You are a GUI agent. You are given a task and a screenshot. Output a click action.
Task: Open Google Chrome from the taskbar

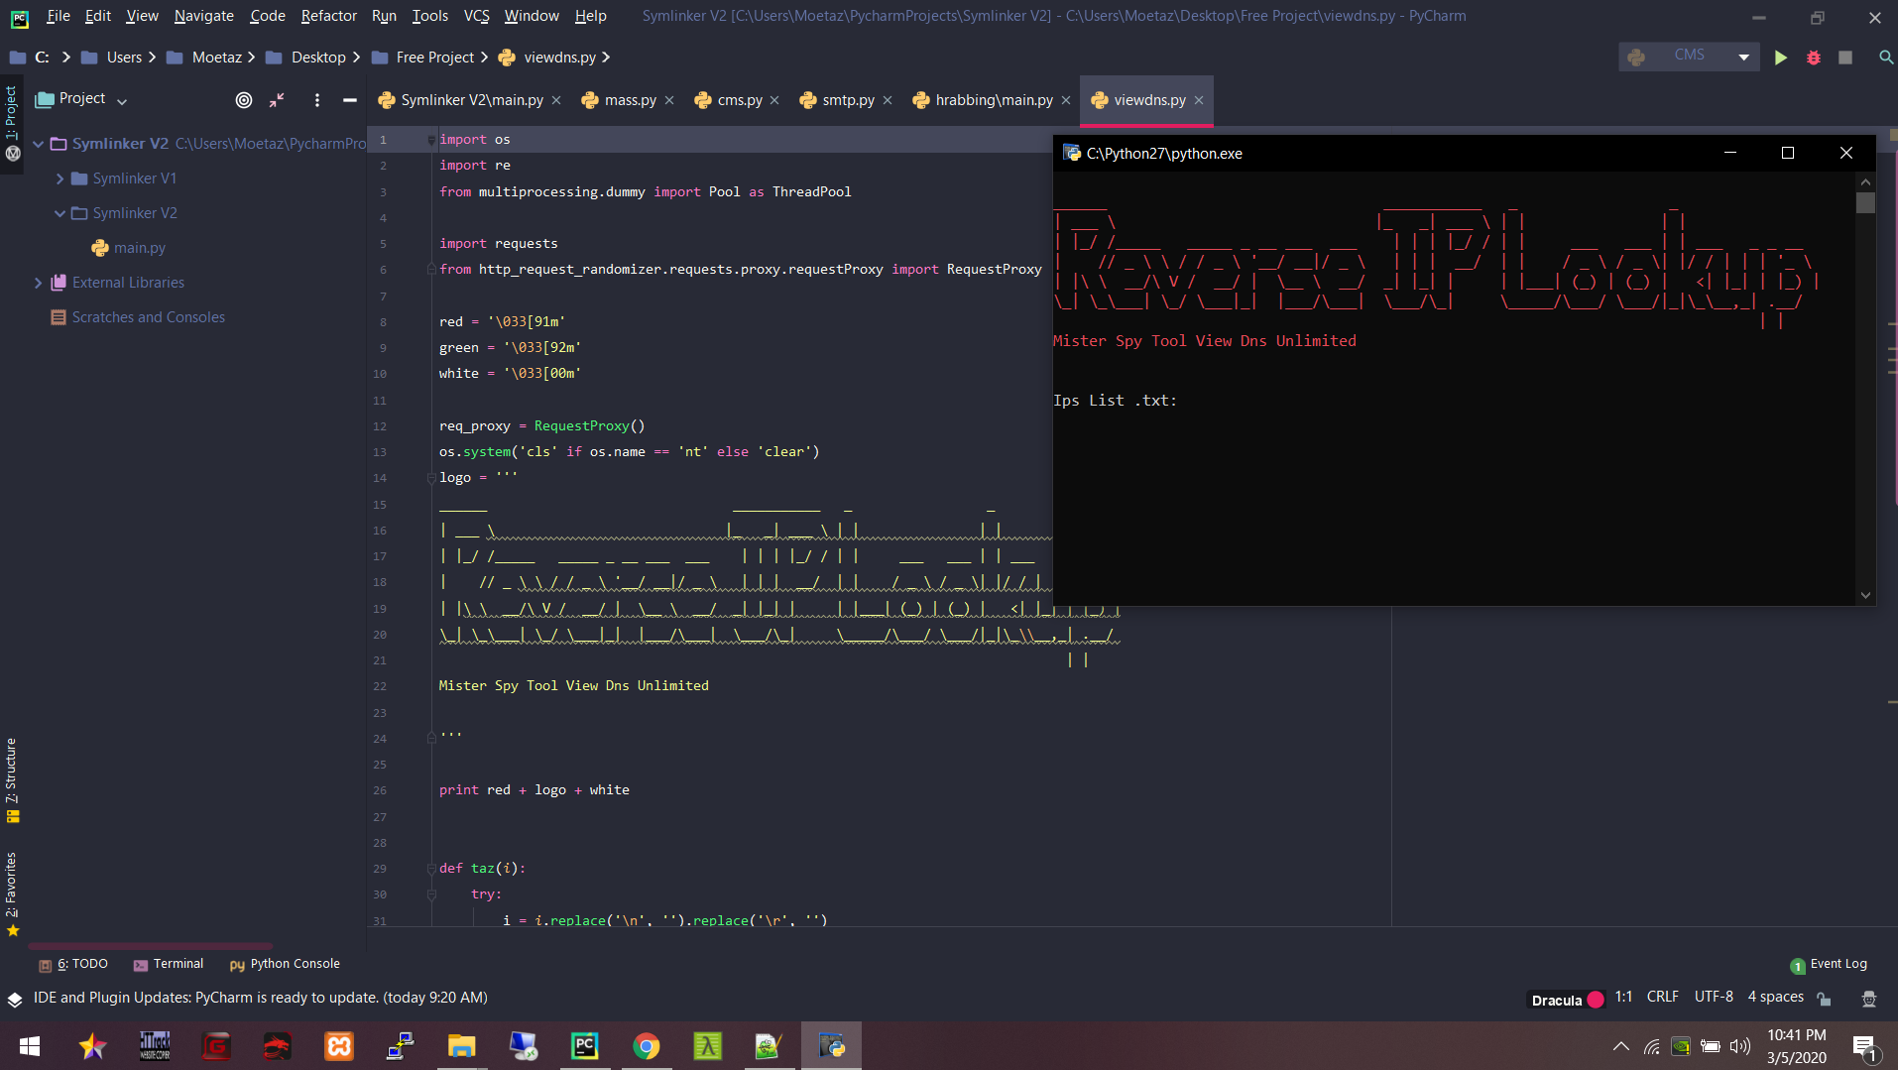[x=647, y=1046]
